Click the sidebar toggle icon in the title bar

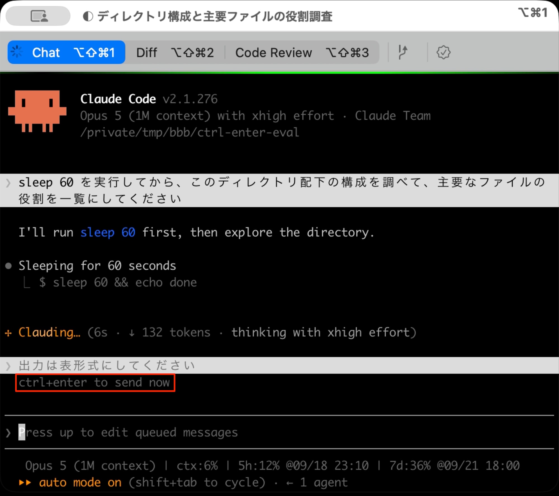(x=38, y=16)
